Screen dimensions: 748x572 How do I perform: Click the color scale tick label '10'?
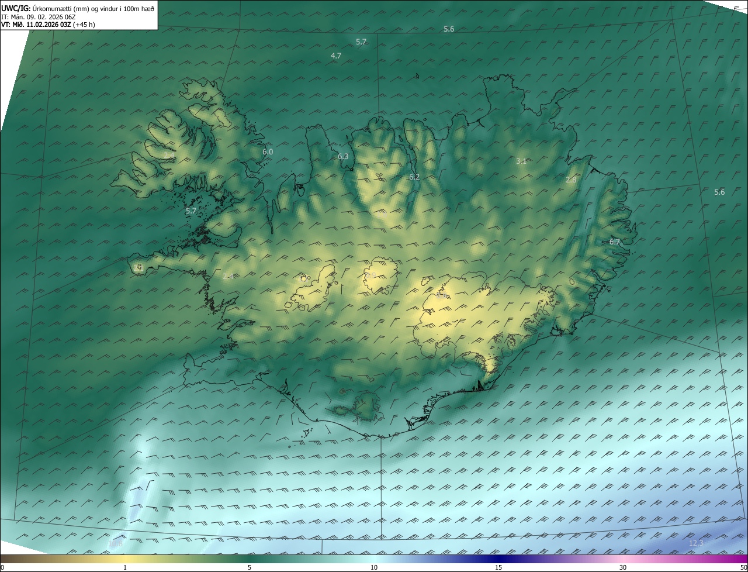(x=374, y=567)
